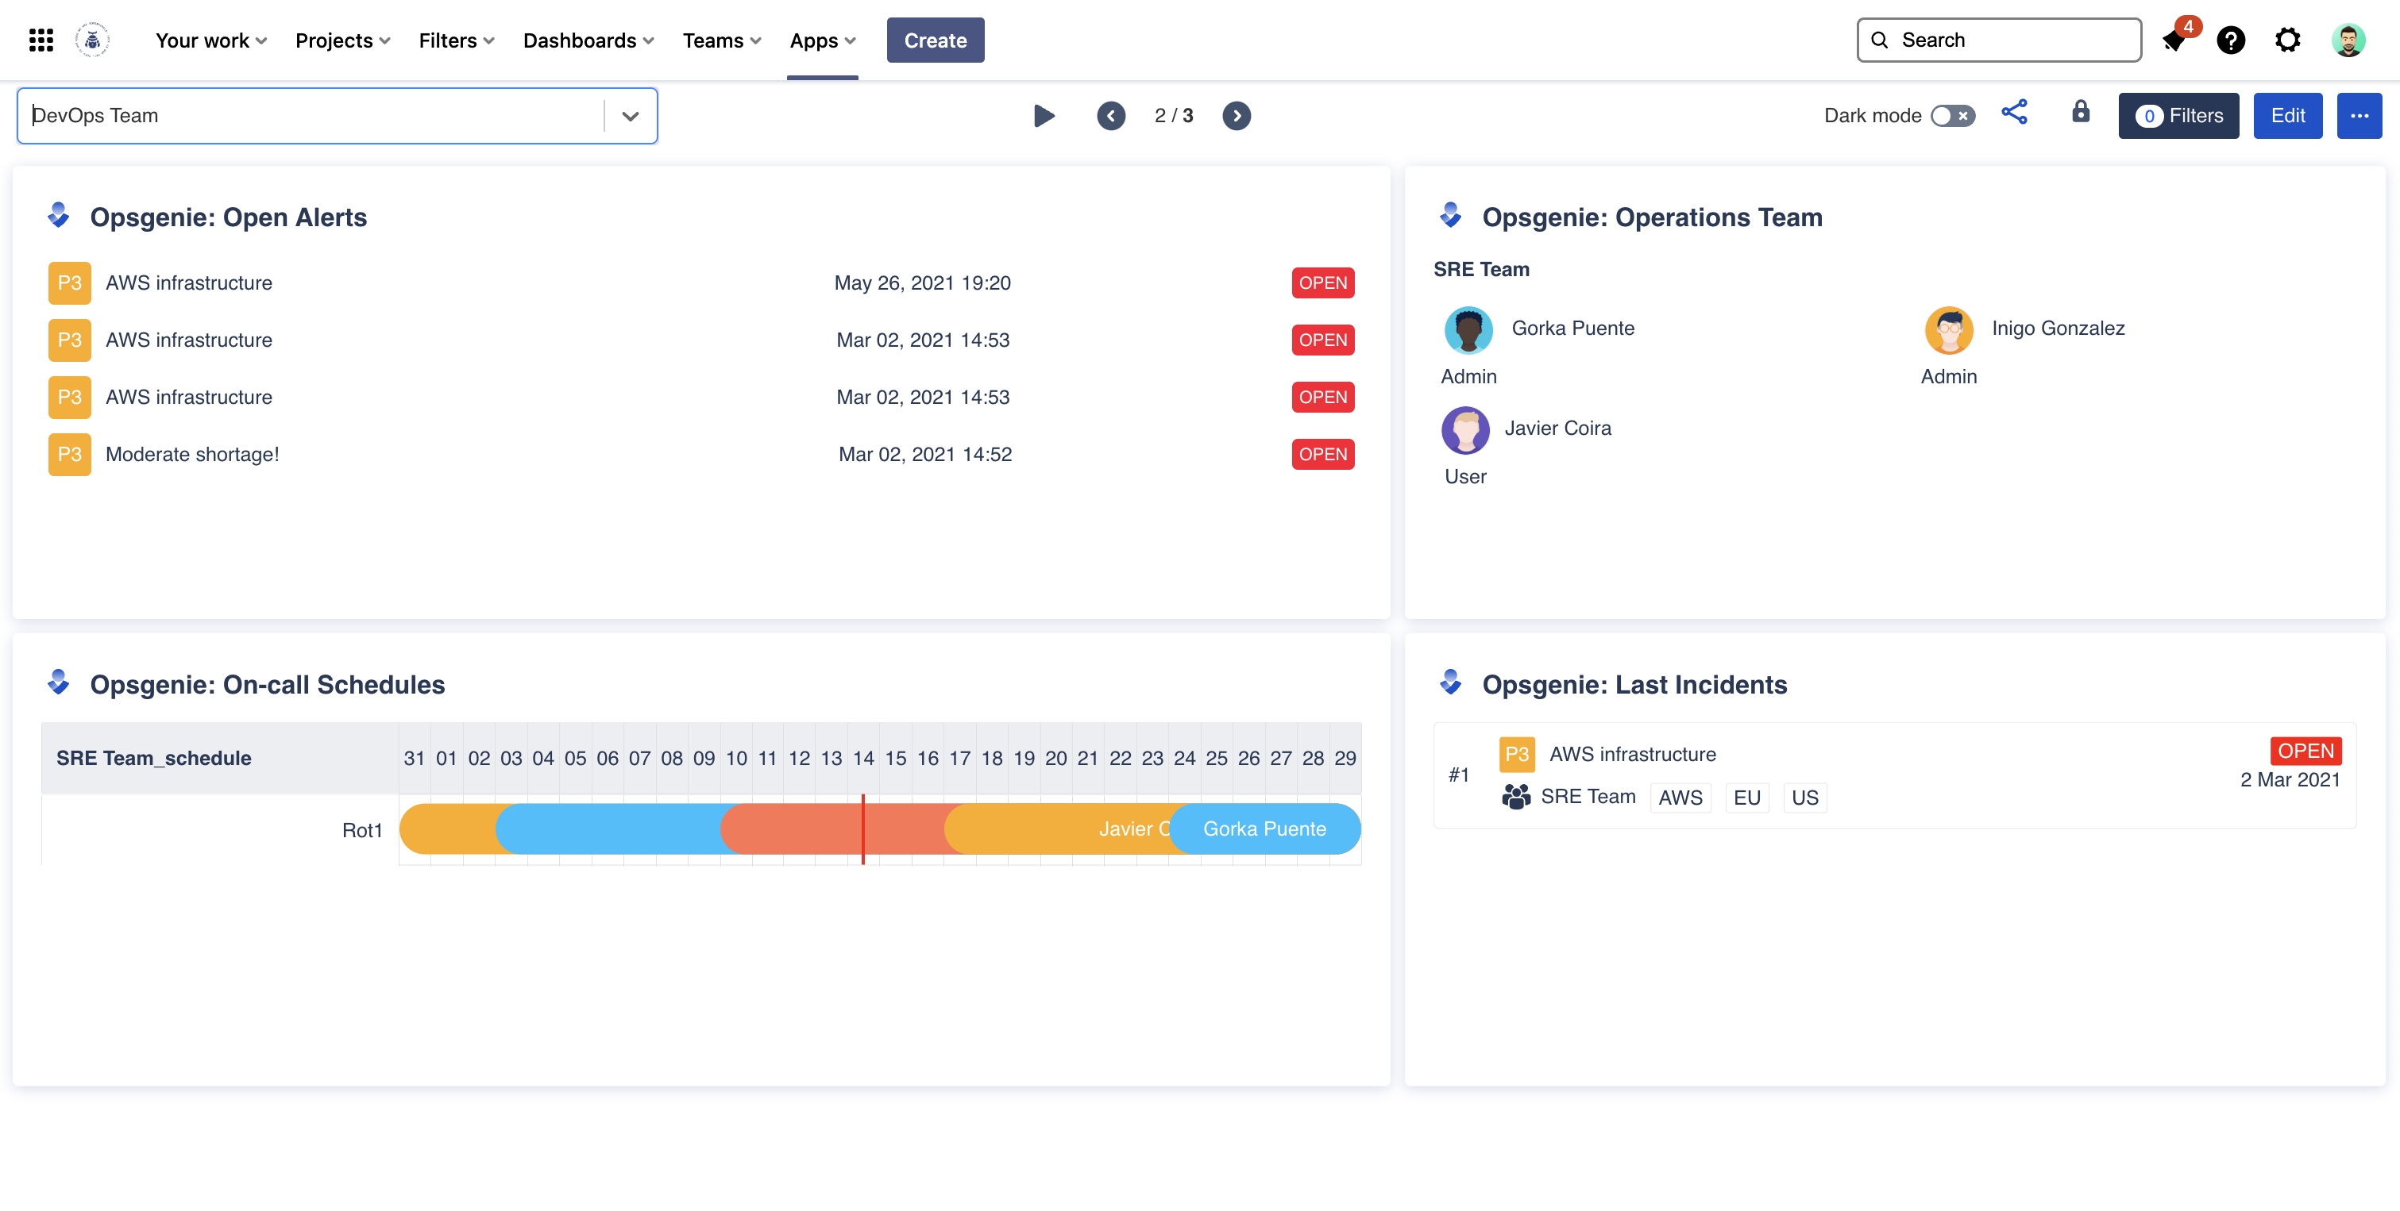
Task: Click Opsgenie icon beside Open Alerts title
Action: point(59,215)
